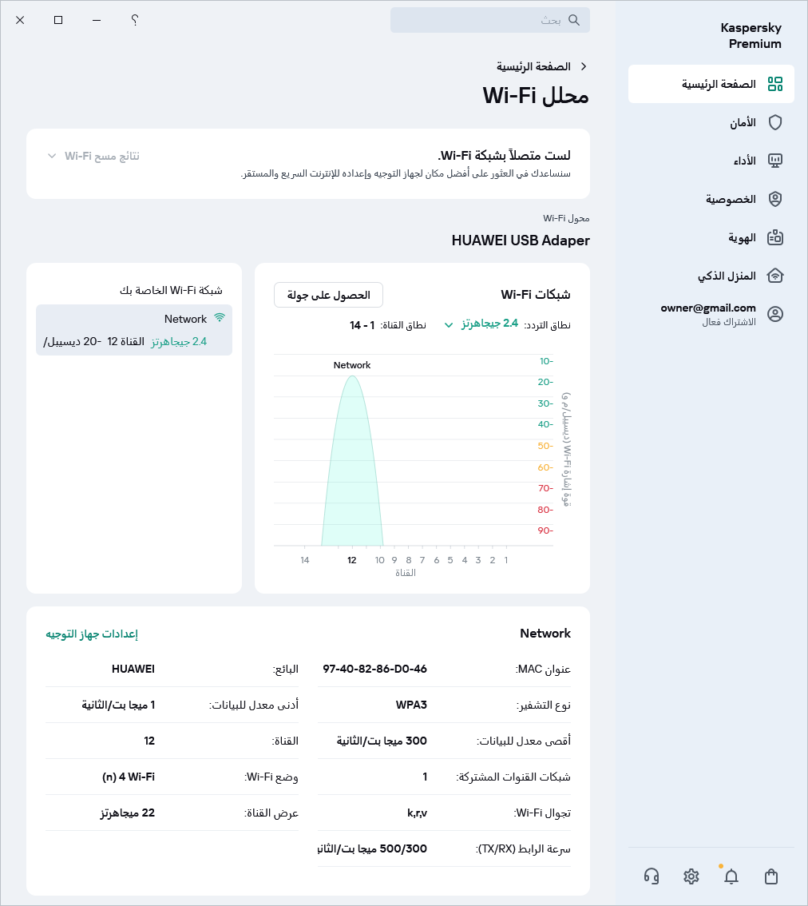Image resolution: width=808 pixels, height=906 pixels.
Task: Open the الأداء performance monitor icon
Action: pos(775,161)
